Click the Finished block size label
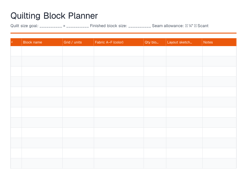The height and width of the screenshot is (175, 247). (109, 26)
